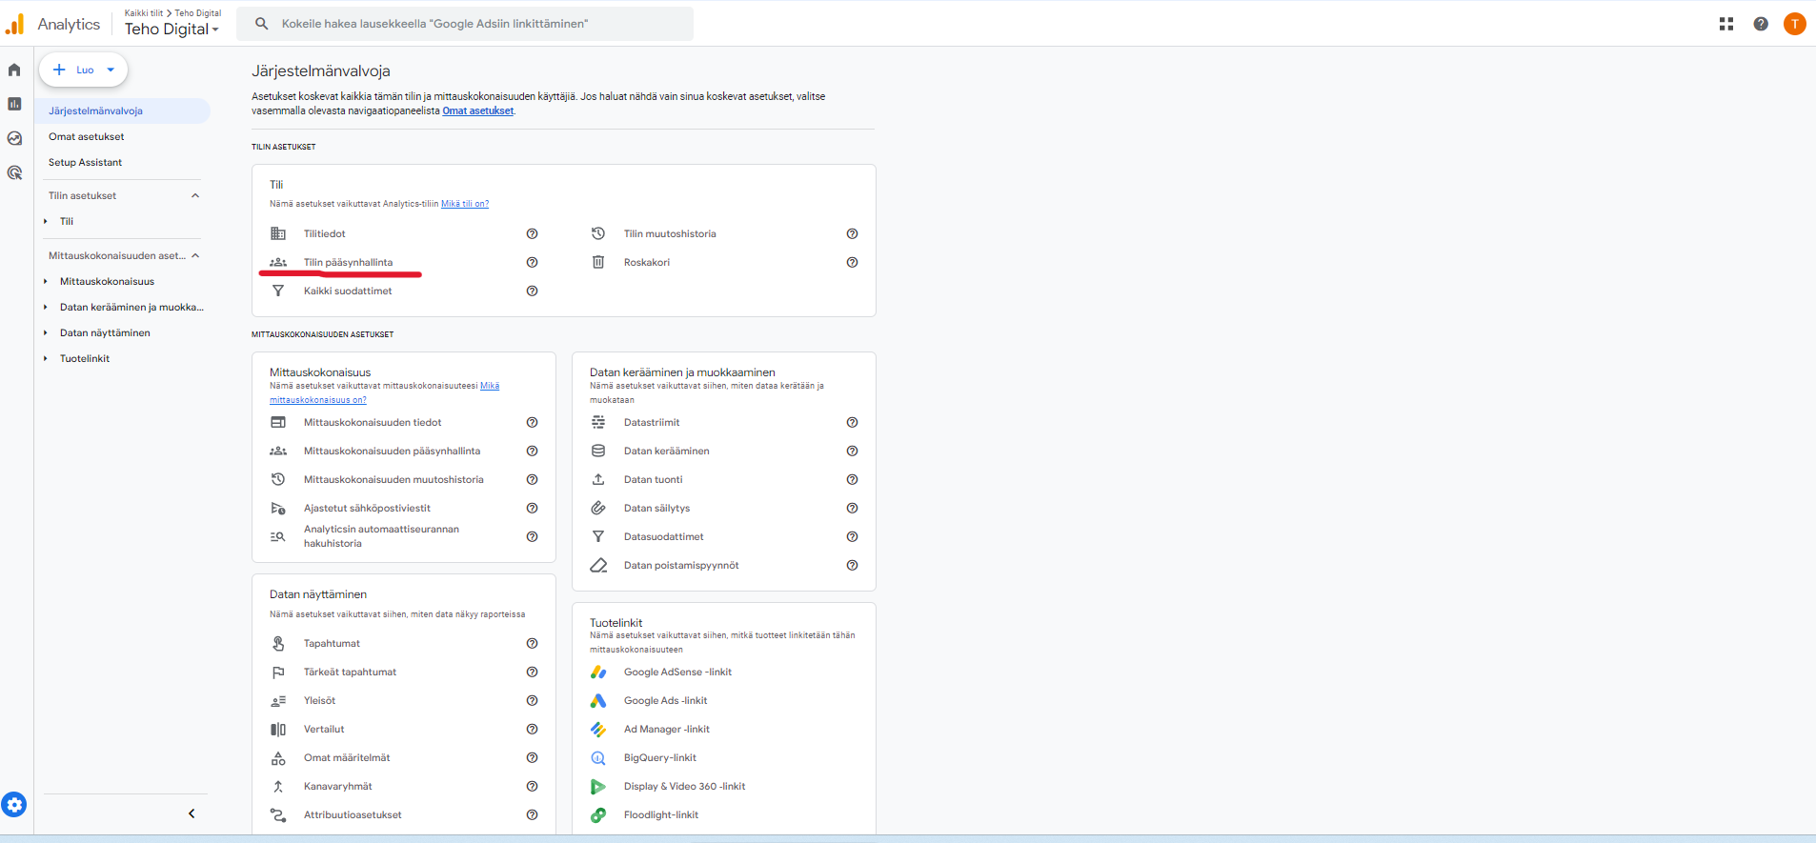Select Omat asetukset in sidebar
This screenshot has width=1816, height=843.
pos(87,137)
